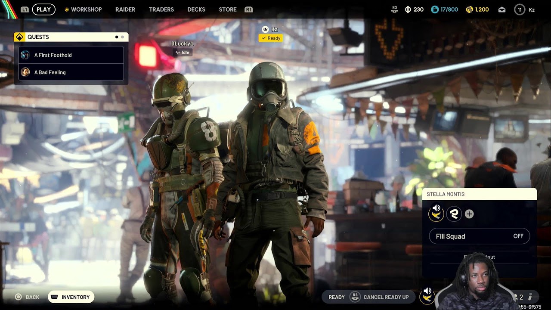
Task: Click the A Bad Feeling quest giver portrait
Action: tap(25, 72)
